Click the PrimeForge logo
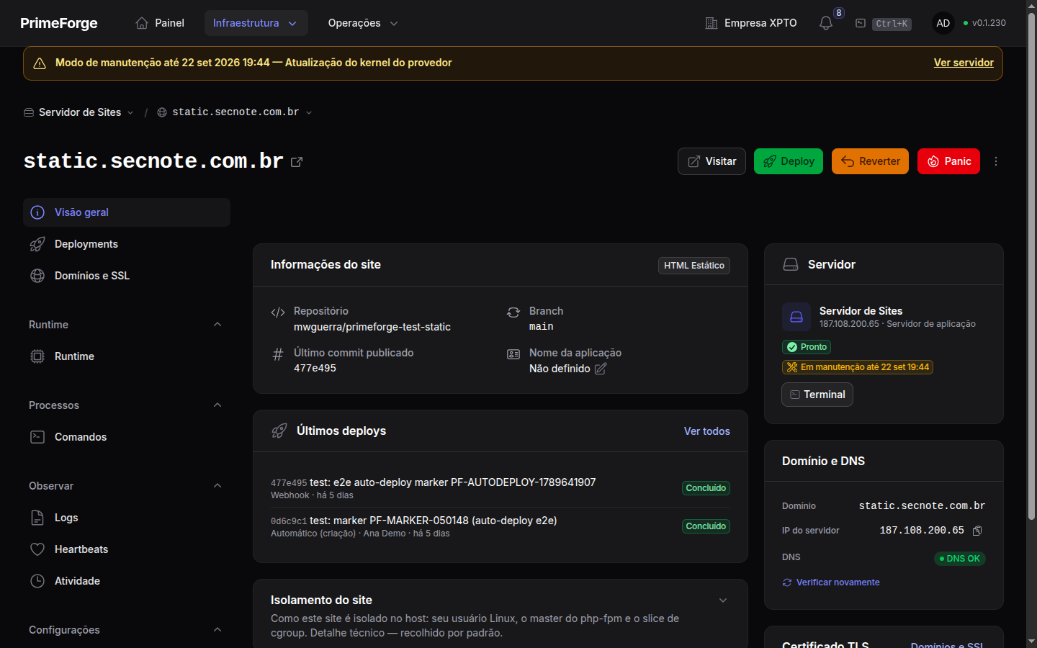 click(x=59, y=23)
